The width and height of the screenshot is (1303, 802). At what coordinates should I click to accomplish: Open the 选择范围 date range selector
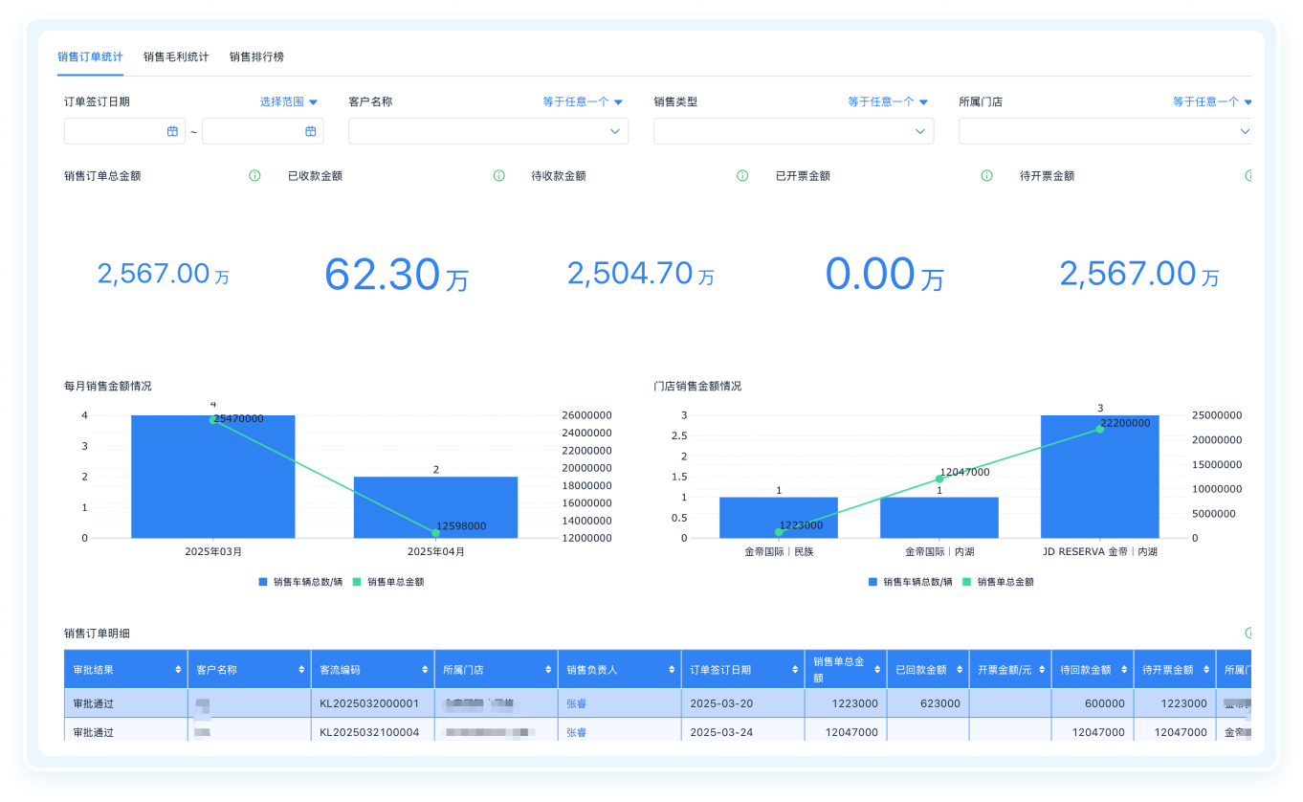(x=288, y=101)
